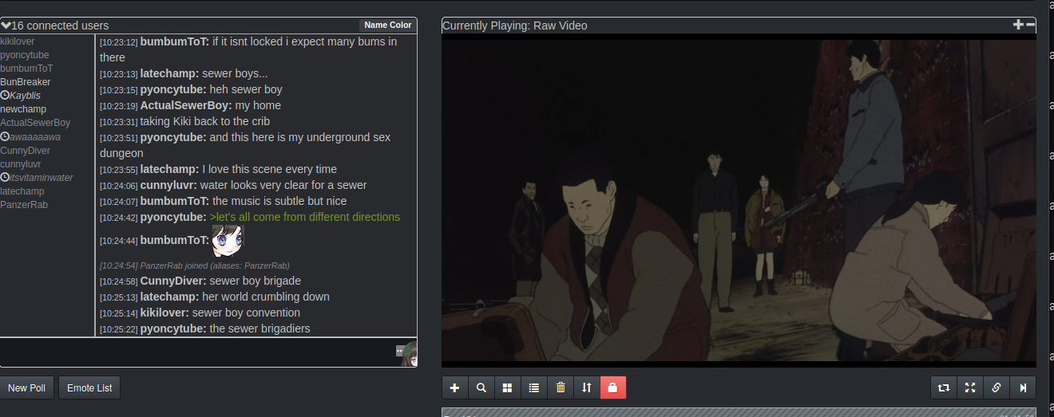Click the 'her world crumbling down' message
Viewport: 1054px width, 417px height.
pos(266,297)
